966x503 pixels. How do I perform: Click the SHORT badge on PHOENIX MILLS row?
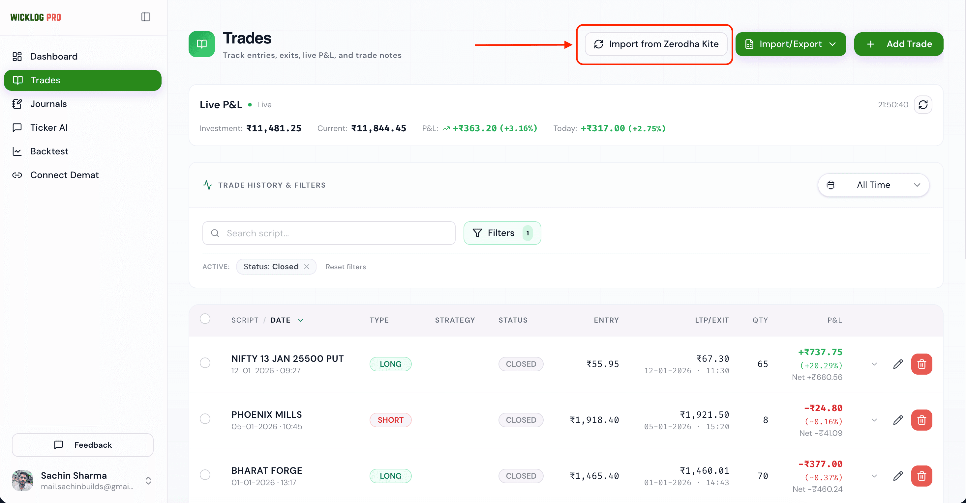(x=390, y=420)
